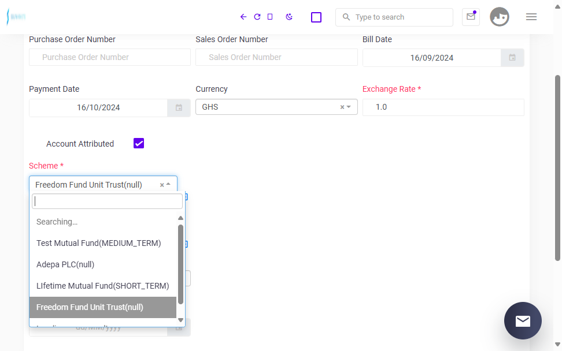Clear the GHS currency selection
This screenshot has width=562, height=351.
[342, 107]
